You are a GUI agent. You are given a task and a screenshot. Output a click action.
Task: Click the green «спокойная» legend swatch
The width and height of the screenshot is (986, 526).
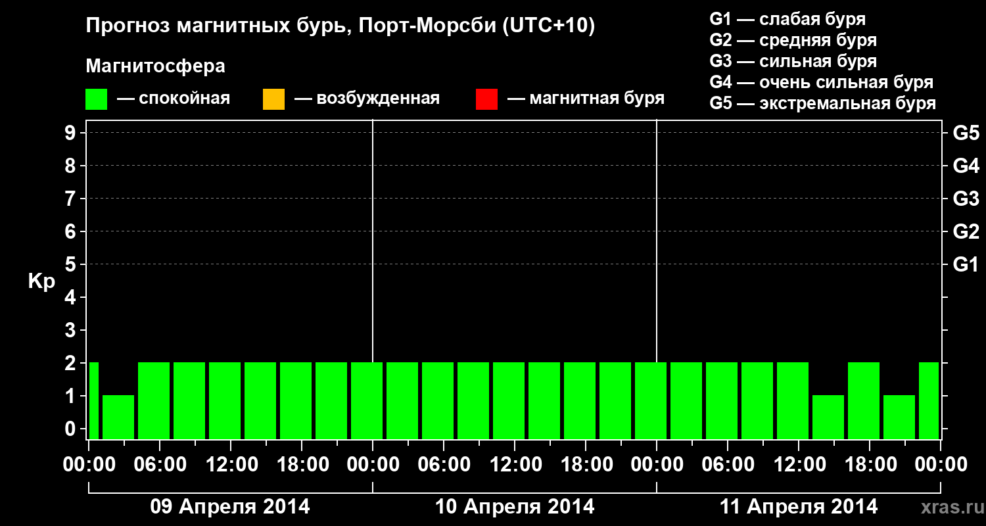(96, 97)
